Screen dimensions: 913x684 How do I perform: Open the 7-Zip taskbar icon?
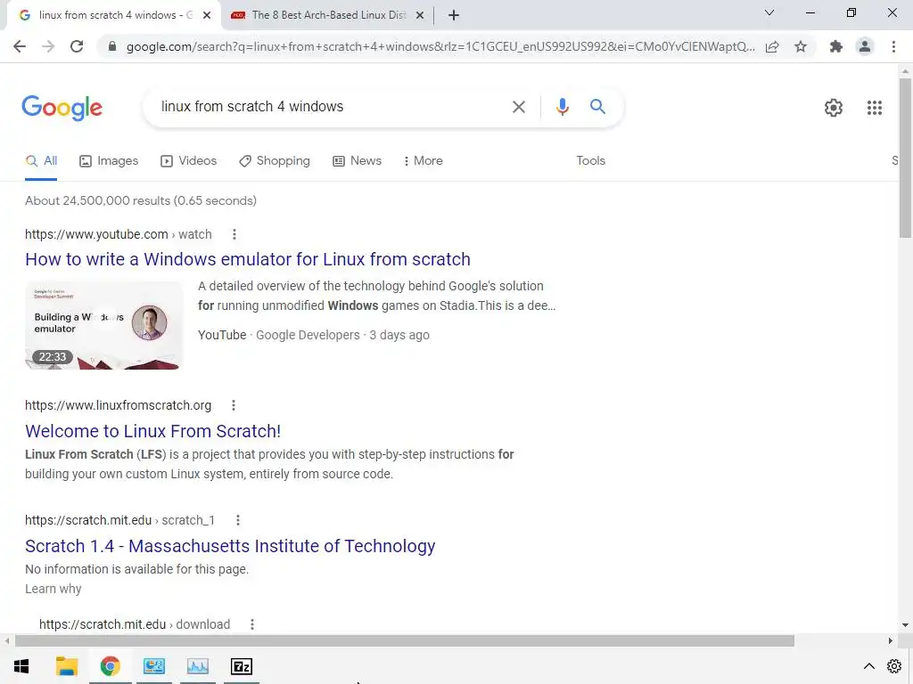point(242,666)
